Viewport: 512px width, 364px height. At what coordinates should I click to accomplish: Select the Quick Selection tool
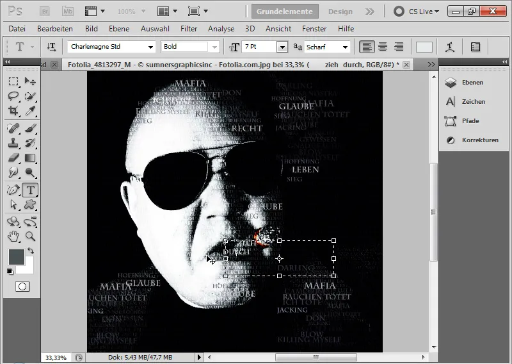pyautogui.click(x=30, y=96)
